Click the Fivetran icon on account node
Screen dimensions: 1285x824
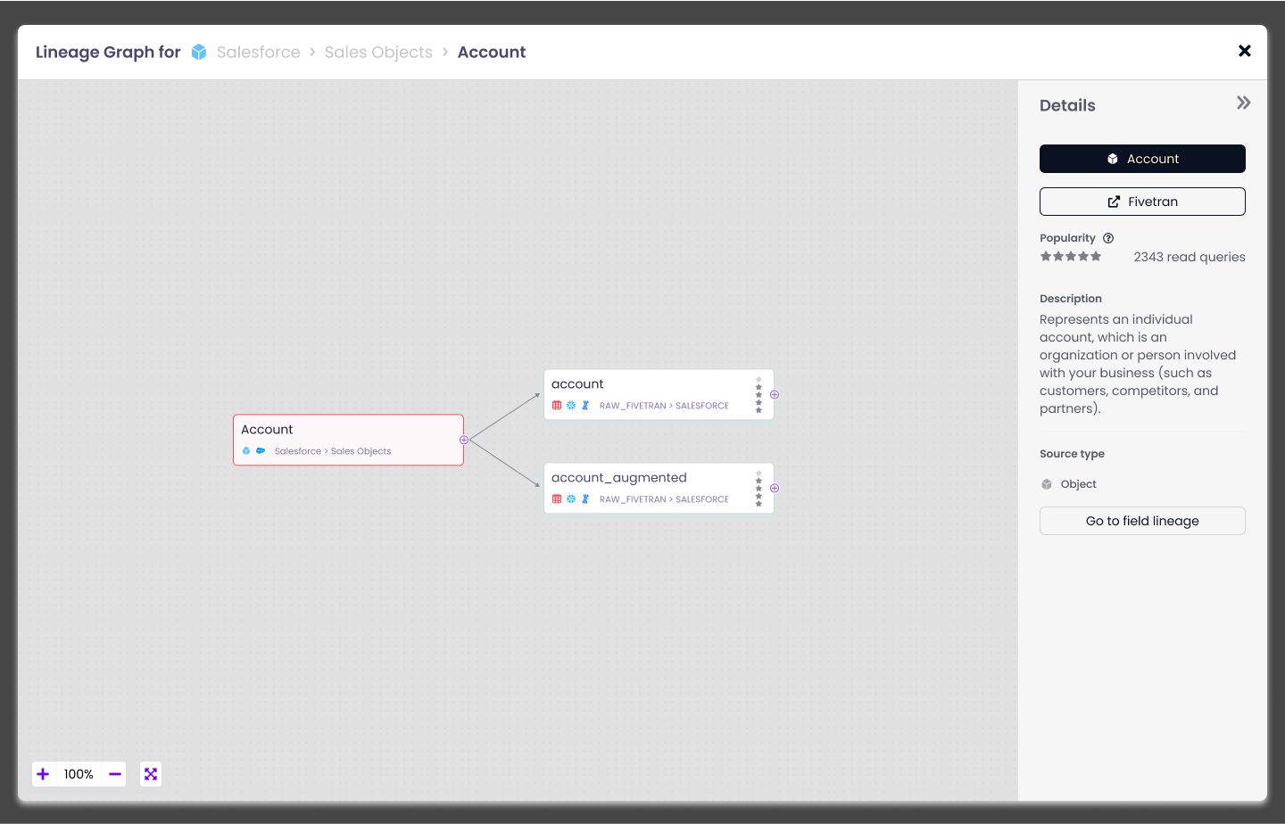[585, 406]
